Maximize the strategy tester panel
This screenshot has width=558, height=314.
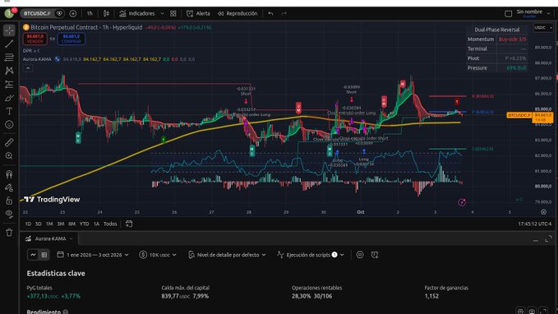tap(548, 239)
